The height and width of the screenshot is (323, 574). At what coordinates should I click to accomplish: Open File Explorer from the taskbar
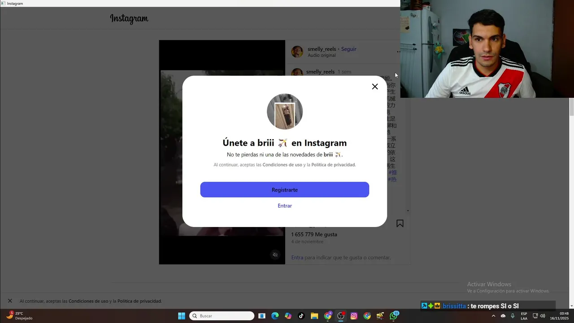[314, 316]
